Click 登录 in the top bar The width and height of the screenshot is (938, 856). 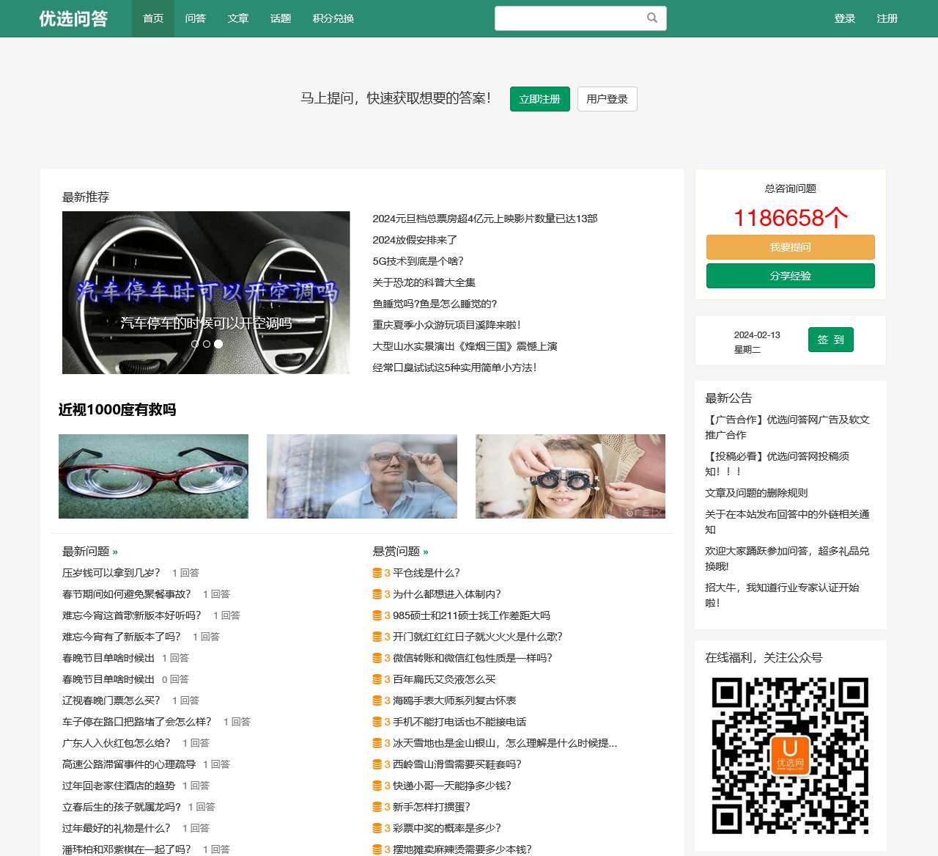click(844, 18)
